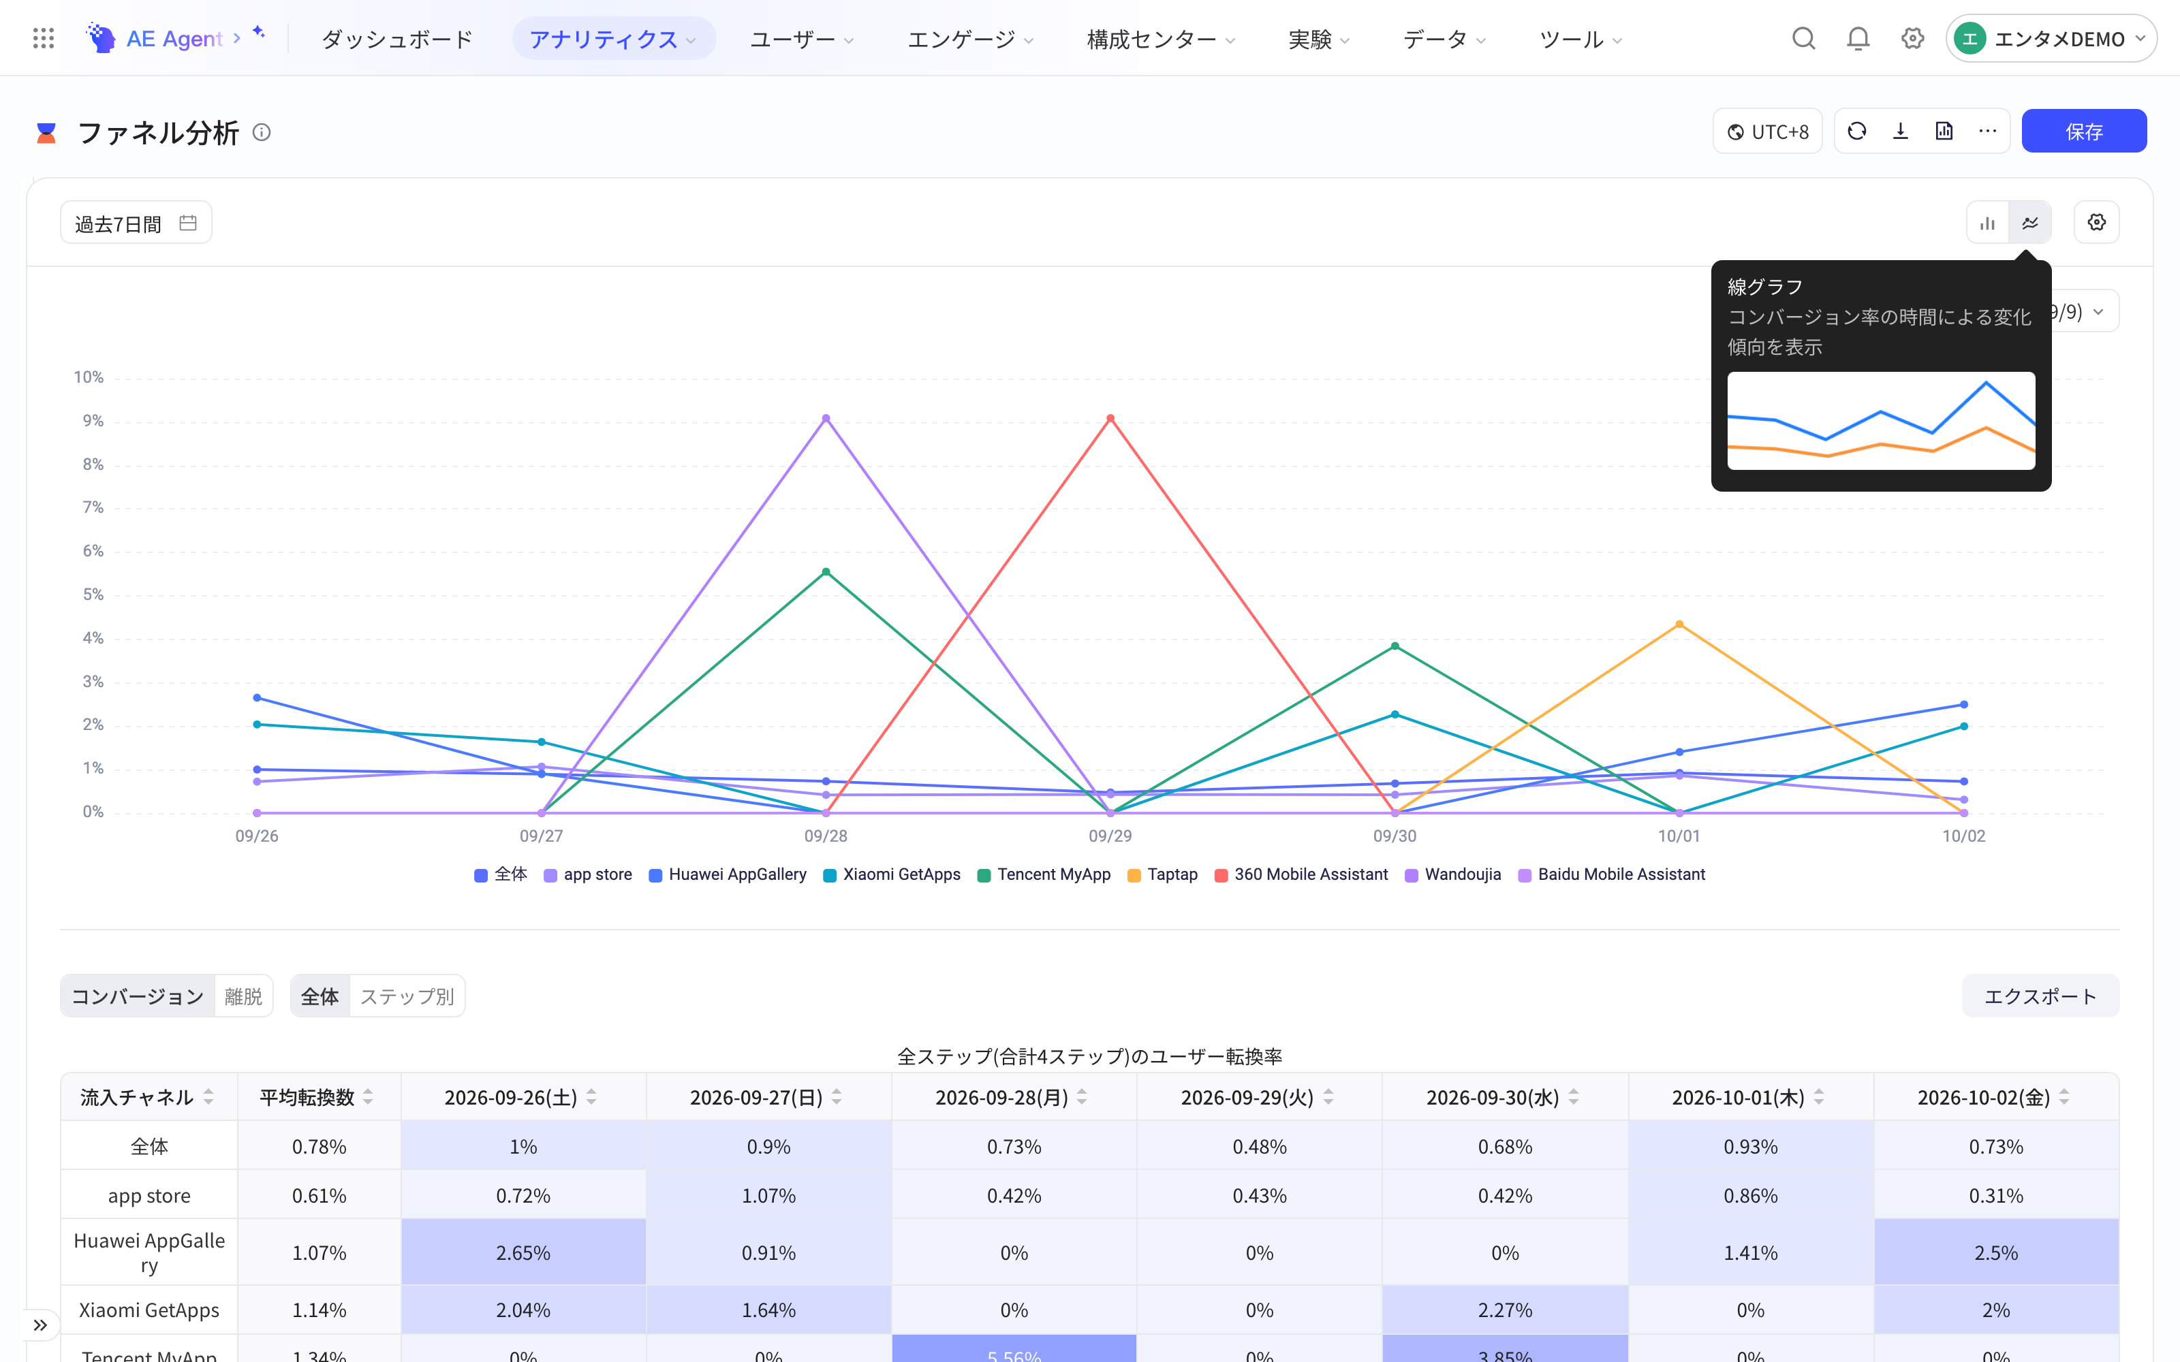Sort the 2026-09-28(月) column
Screen dimensions: 2180x1362
tap(1082, 1097)
